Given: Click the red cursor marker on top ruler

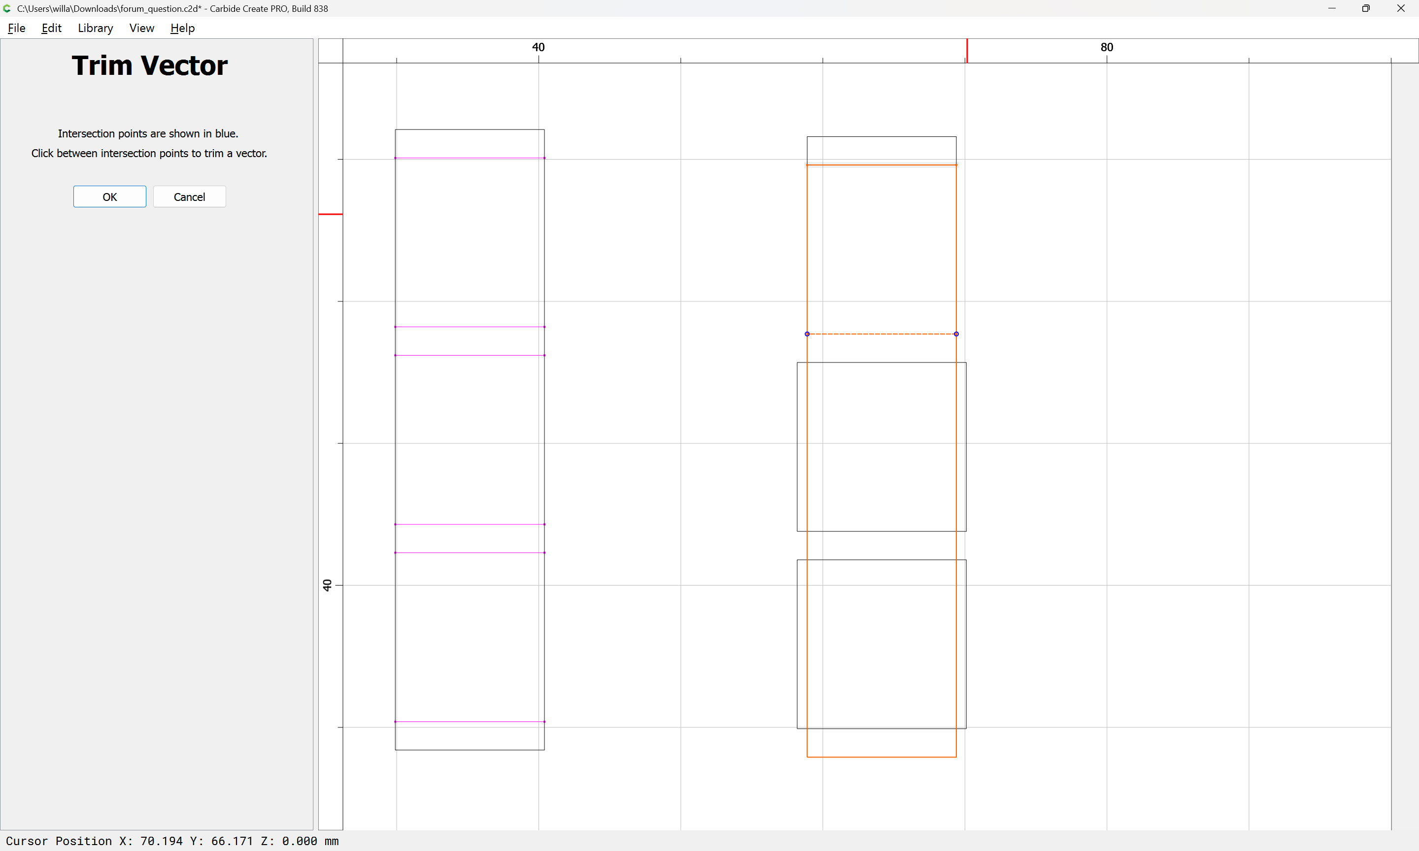Looking at the screenshot, I should pyautogui.click(x=967, y=50).
